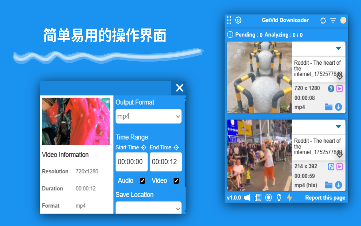Click pink play icon on 214 x 392 row
The height and width of the screenshot is (226, 361).
point(340,167)
